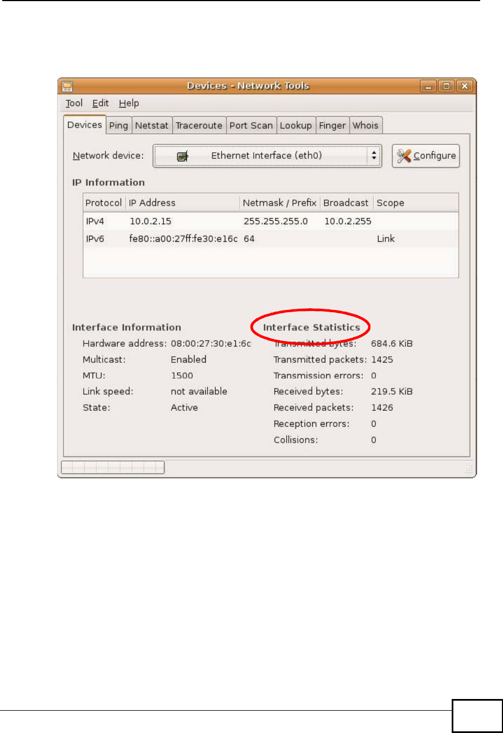503x733 pixels.
Task: Switch to the Traceroute tab
Action: [199, 125]
